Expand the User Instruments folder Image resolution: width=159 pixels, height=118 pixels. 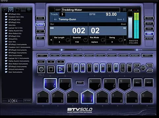click(x=14, y=72)
